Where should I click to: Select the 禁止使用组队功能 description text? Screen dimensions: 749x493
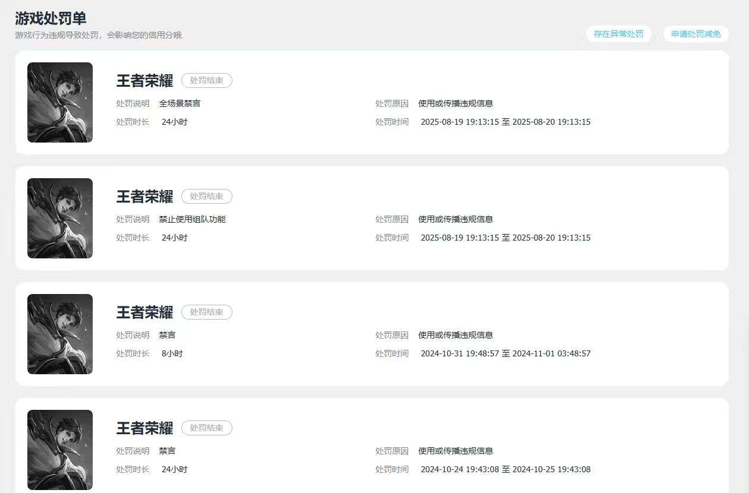(192, 219)
